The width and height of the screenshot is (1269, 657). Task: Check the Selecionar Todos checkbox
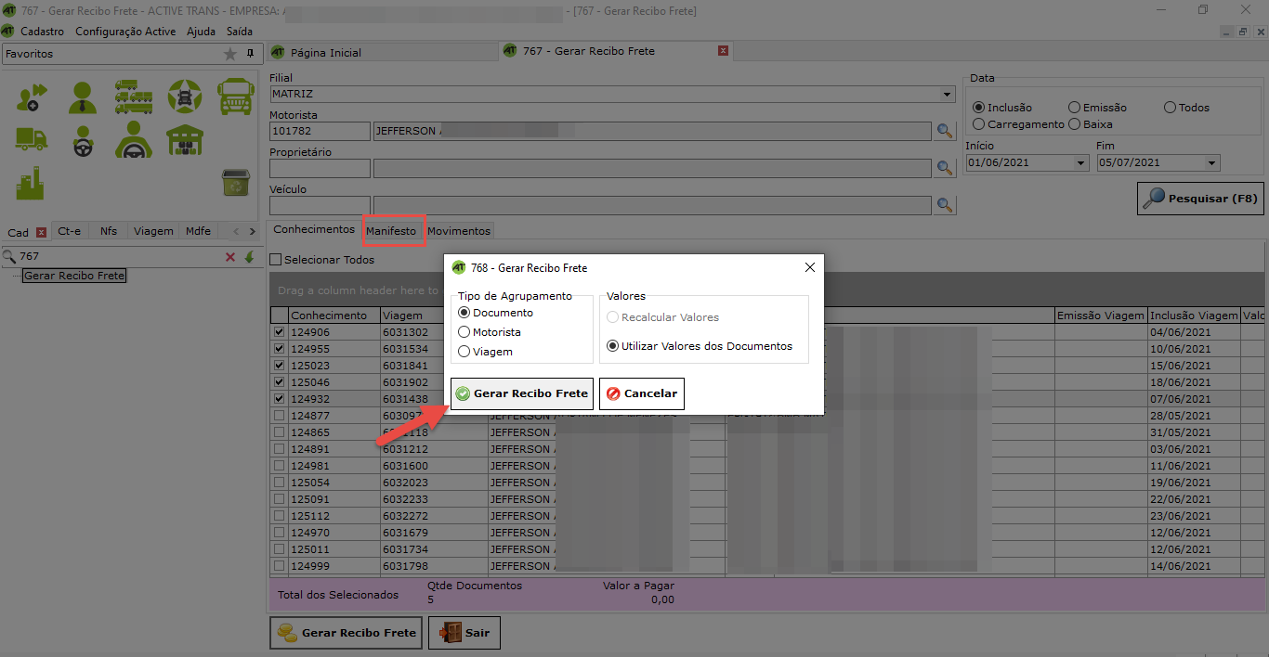[276, 260]
